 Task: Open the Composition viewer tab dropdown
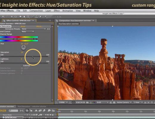[x=93, y=21]
